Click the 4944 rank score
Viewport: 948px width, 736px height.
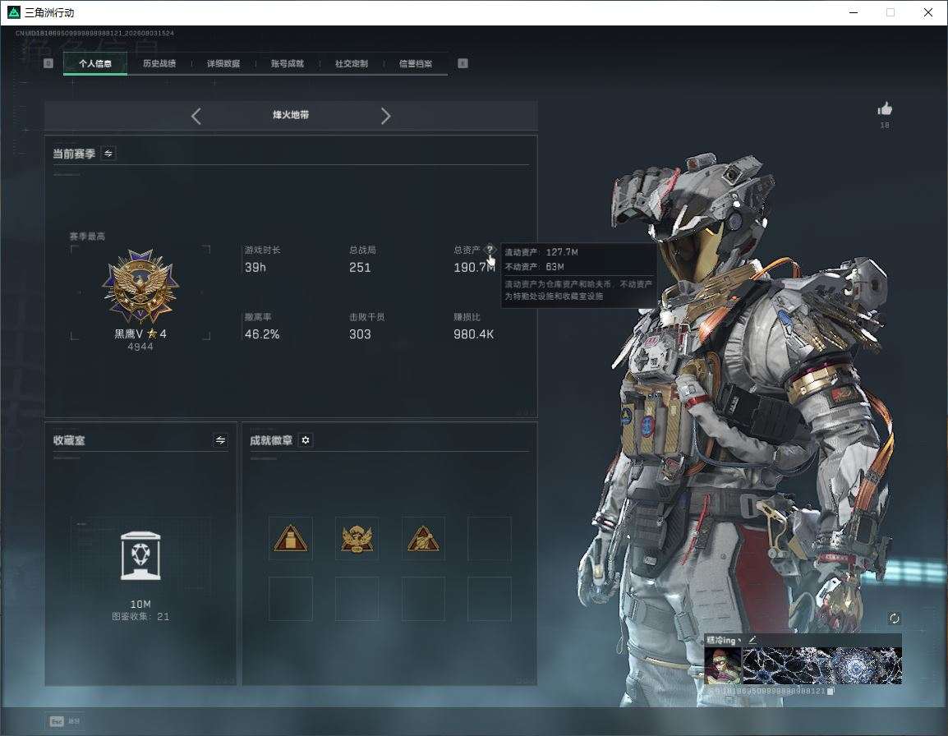[x=140, y=347]
